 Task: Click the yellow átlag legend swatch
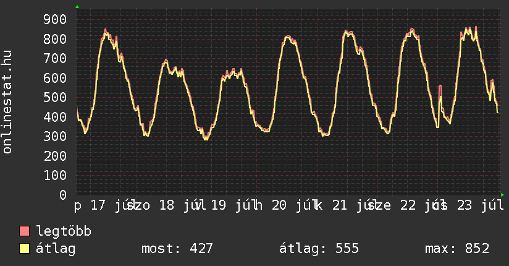(x=24, y=249)
